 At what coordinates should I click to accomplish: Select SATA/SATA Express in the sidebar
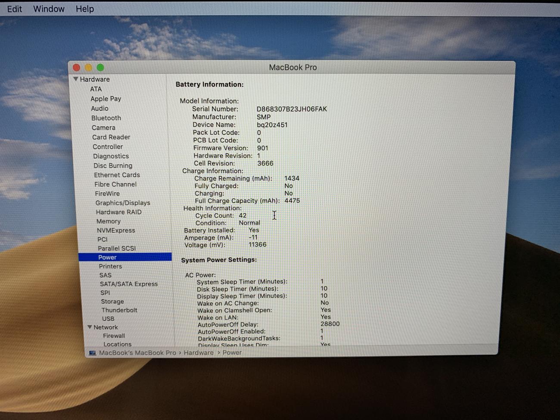129,284
